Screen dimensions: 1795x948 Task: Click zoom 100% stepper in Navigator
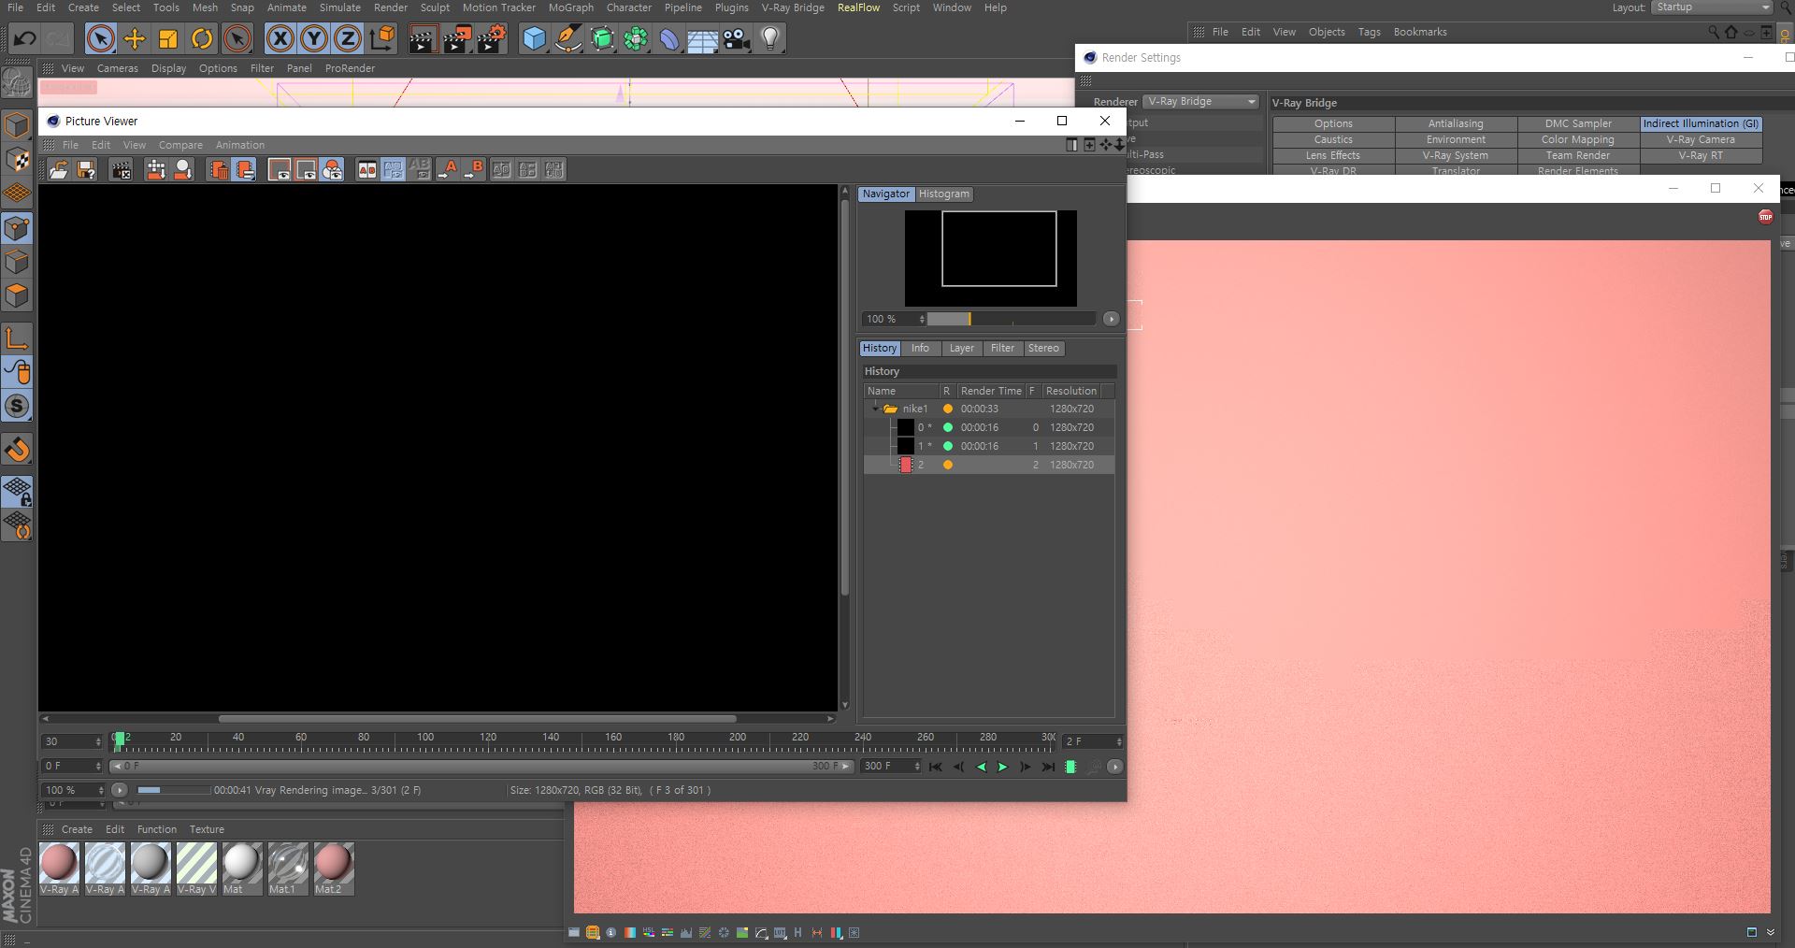tap(922, 319)
